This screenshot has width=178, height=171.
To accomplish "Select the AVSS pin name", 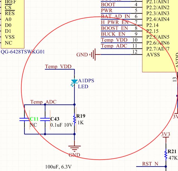I will 153,55.
